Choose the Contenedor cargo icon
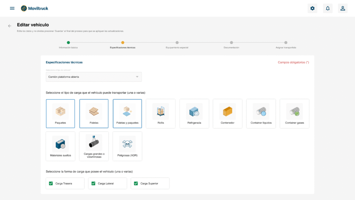Screen dimensions: 355x200 (x=227, y=111)
